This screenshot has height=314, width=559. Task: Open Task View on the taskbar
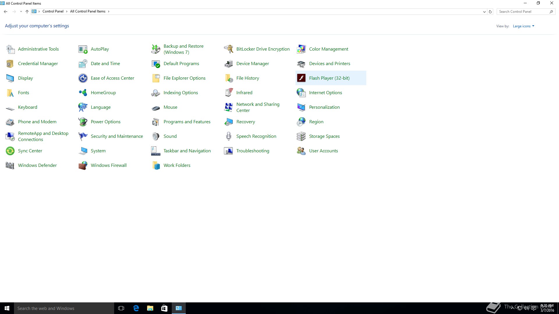[121, 308]
